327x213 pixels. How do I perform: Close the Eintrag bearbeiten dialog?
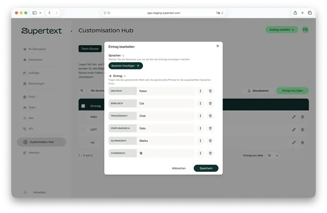tap(217, 46)
